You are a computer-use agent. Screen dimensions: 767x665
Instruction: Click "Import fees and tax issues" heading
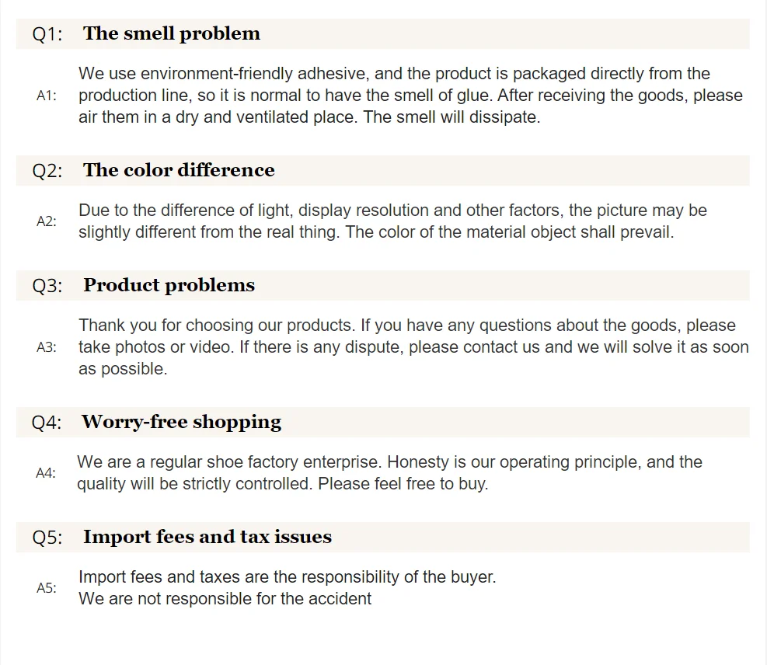(x=207, y=537)
